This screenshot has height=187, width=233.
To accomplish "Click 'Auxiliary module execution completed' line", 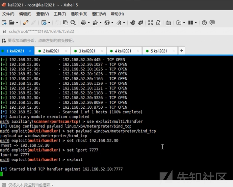I will 45,117.
